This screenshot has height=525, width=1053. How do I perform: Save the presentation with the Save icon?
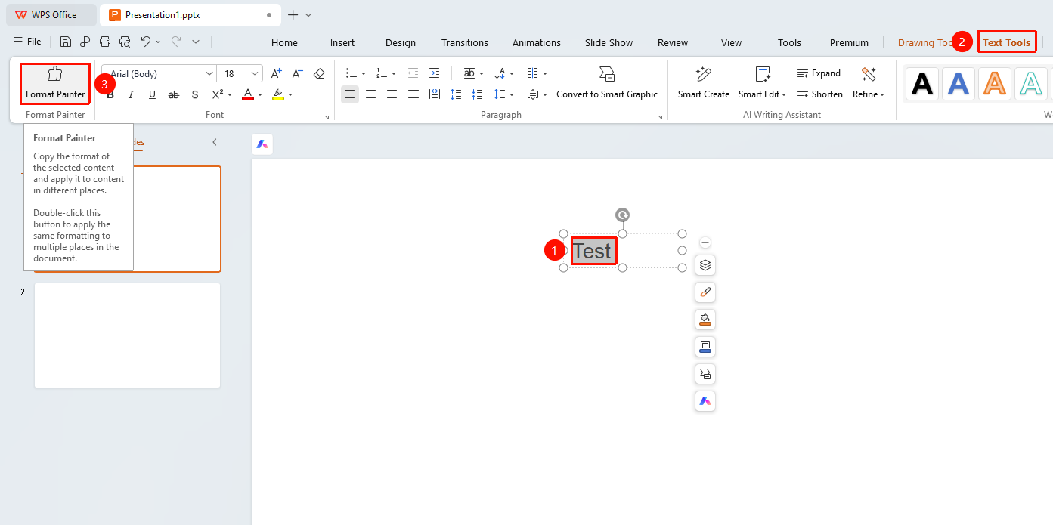pos(66,42)
